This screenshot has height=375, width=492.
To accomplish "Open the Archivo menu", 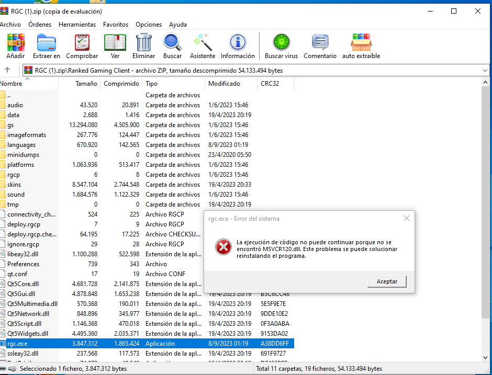I will click(10, 25).
